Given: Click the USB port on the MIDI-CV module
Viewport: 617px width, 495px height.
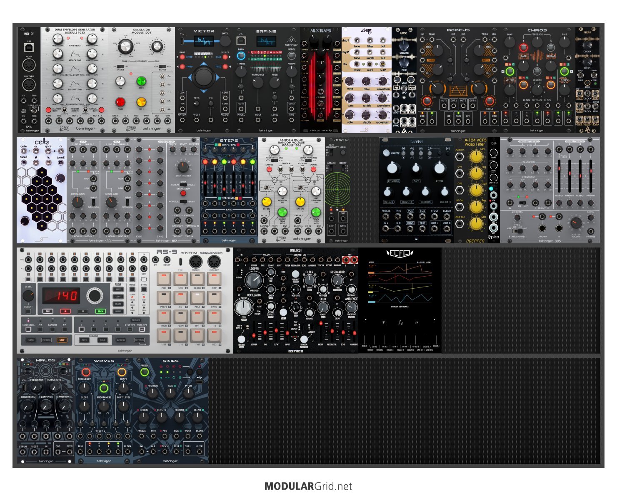Looking at the screenshot, I should pyautogui.click(x=29, y=47).
